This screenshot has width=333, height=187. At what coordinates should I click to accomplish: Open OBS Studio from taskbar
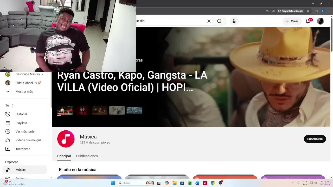[x=221, y=183]
